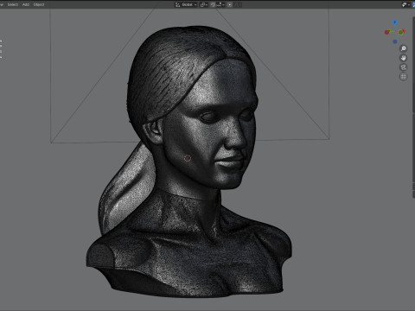Open the Add menu
This screenshot has width=415, height=311.
[26, 4]
